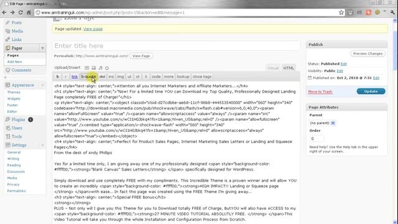Reload the page with the refresh icon
398x224 pixels.
click(x=21, y=12)
